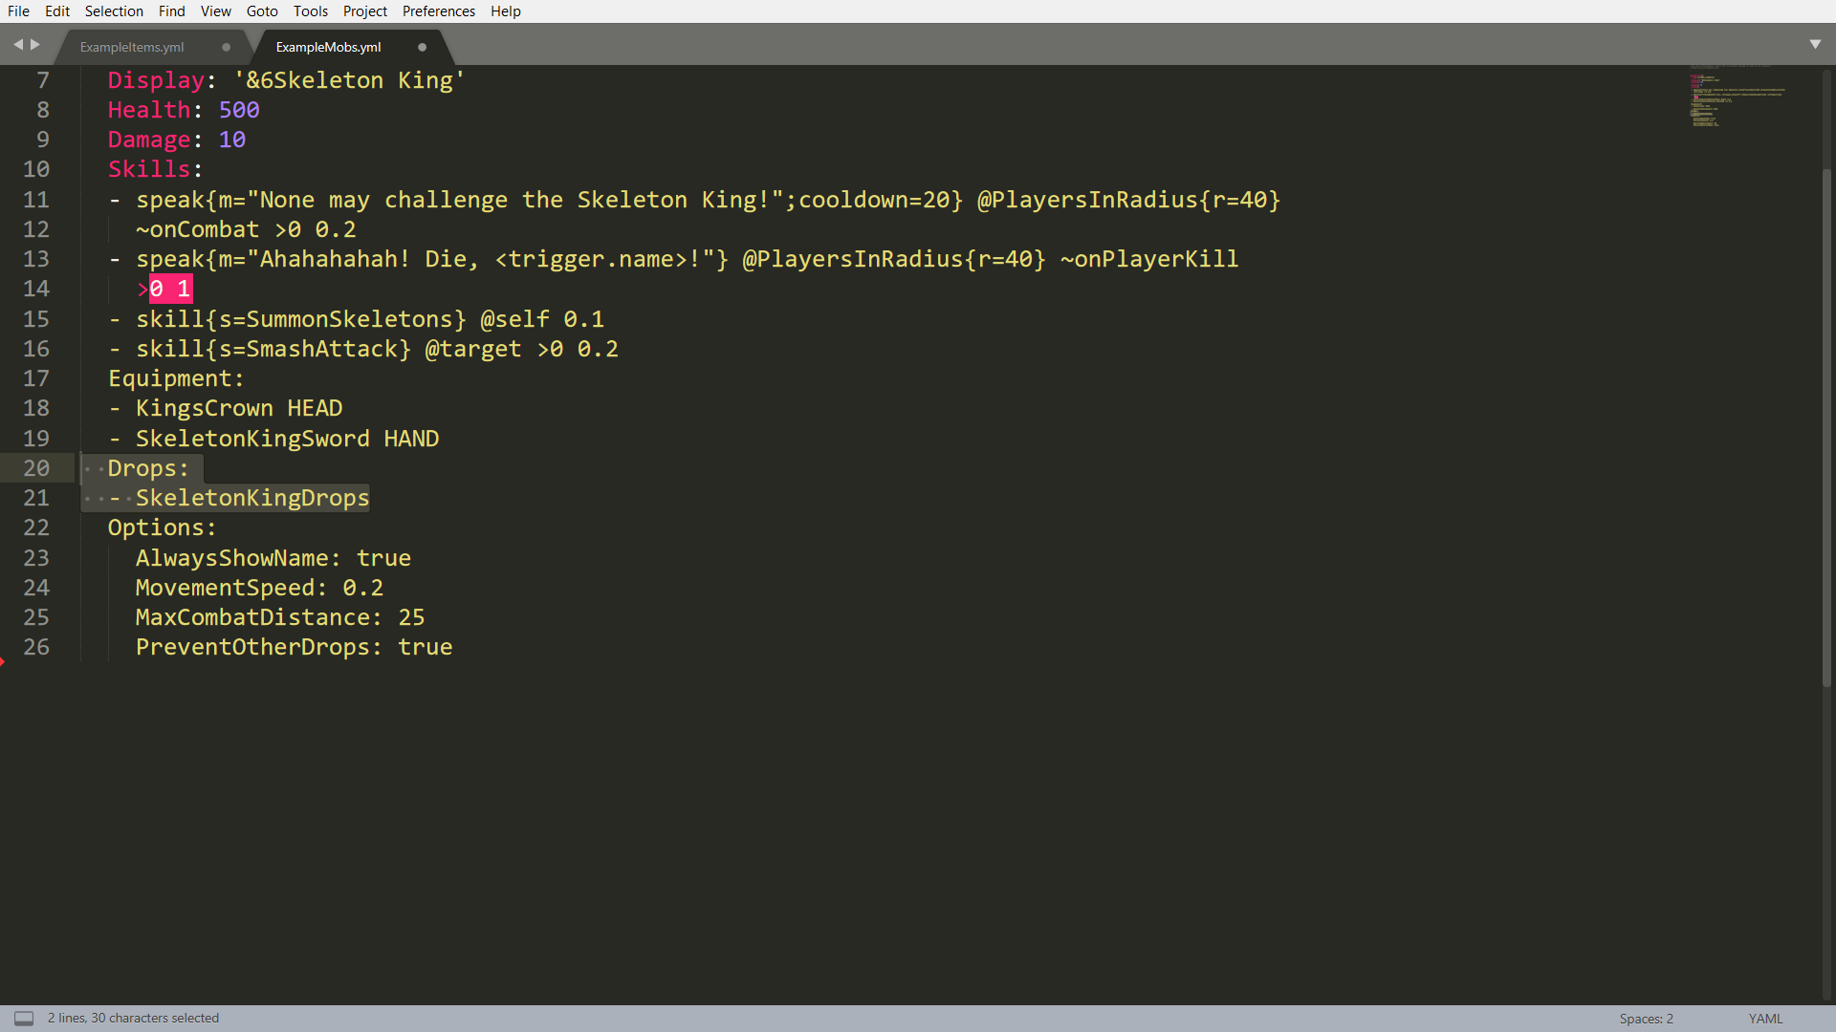The height and width of the screenshot is (1032, 1836).
Task: Open the File menu
Action: [x=18, y=11]
